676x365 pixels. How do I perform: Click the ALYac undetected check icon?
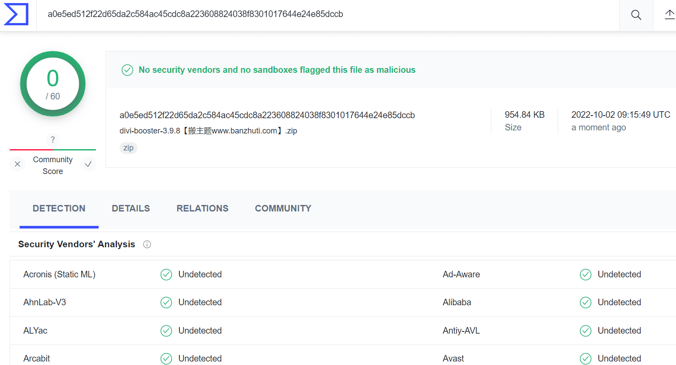[x=166, y=331]
